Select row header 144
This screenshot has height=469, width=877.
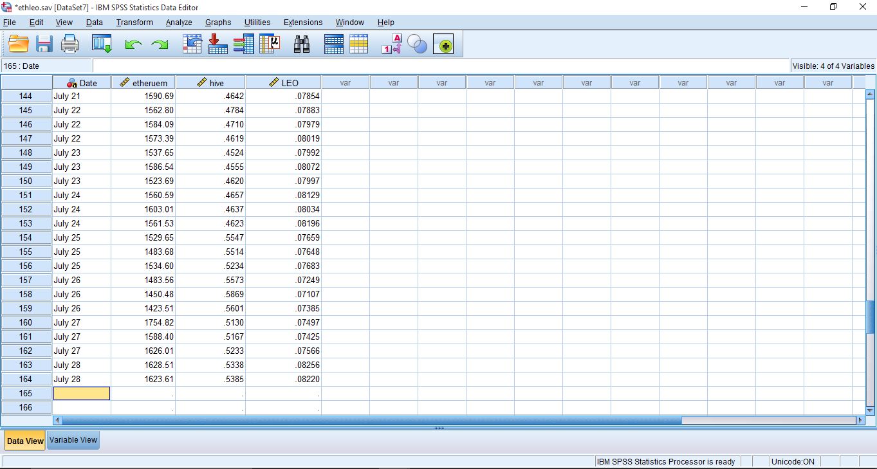click(x=26, y=96)
